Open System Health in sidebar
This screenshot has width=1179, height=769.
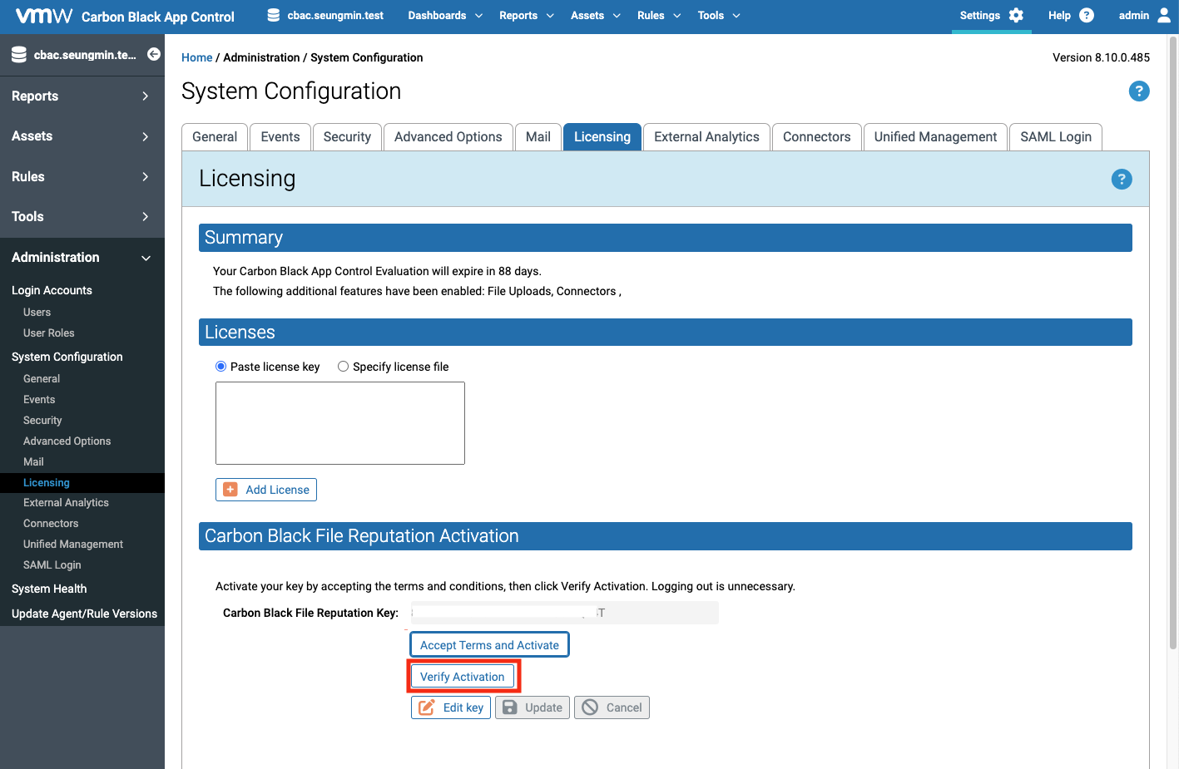click(x=49, y=589)
